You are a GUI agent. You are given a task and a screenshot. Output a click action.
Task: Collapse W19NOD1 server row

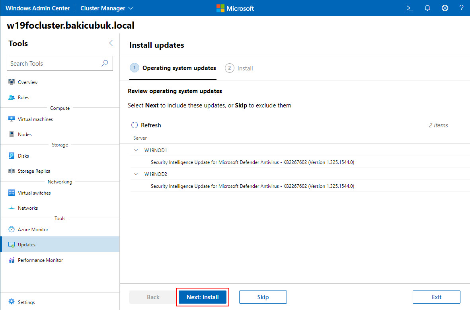click(x=136, y=150)
